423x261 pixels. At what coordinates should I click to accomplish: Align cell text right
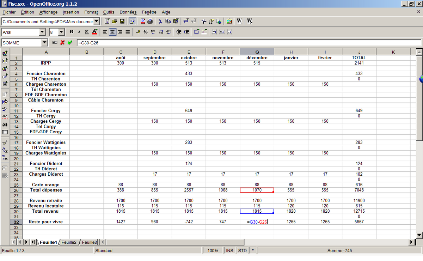120,32
